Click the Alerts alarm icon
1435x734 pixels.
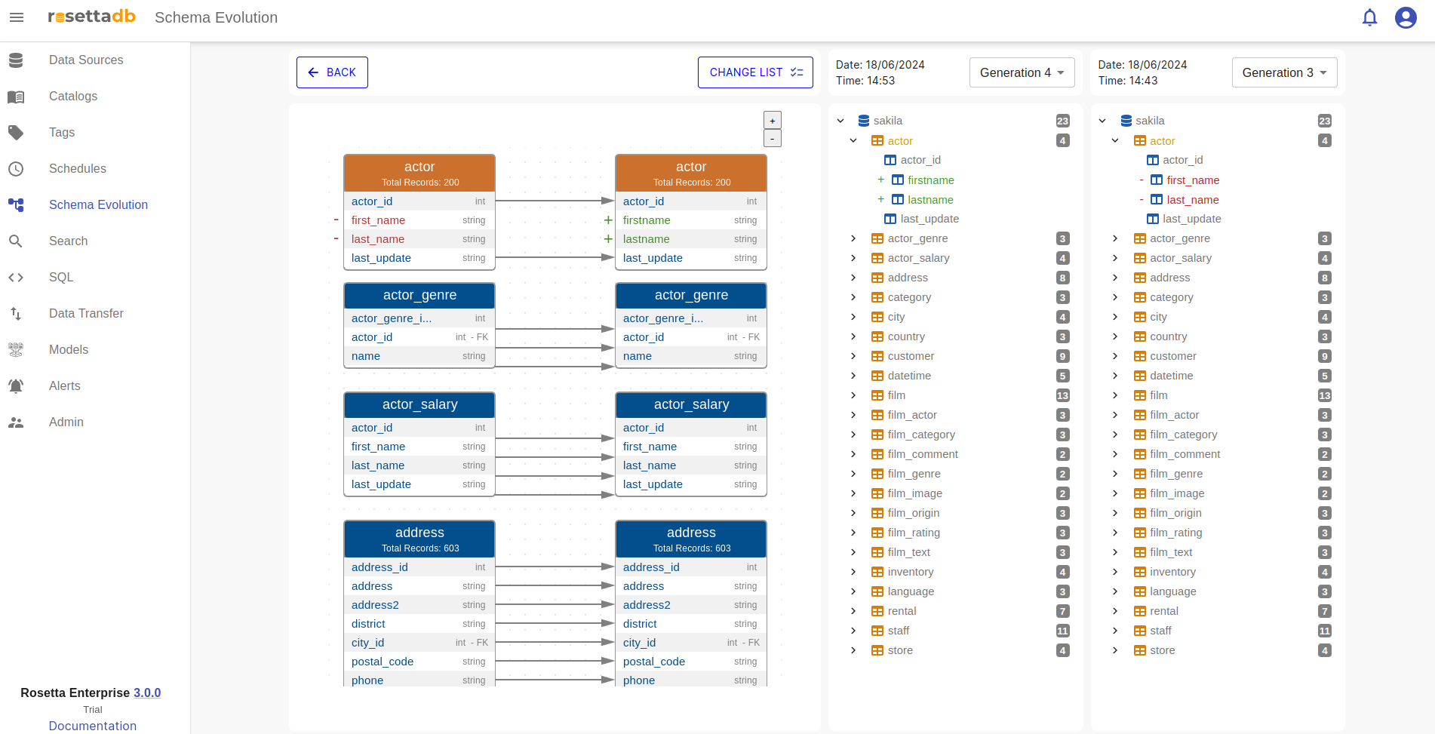[x=16, y=386]
